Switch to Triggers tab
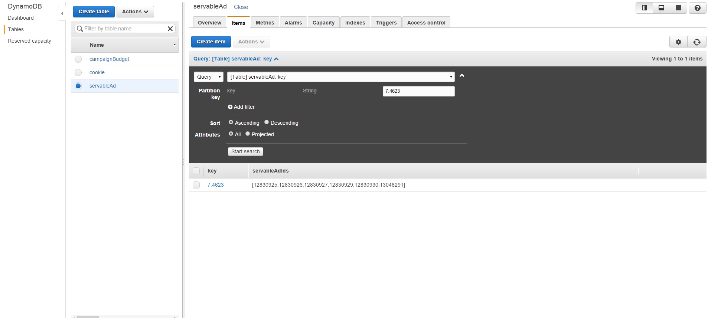Image resolution: width=708 pixels, height=318 pixels. (386, 23)
